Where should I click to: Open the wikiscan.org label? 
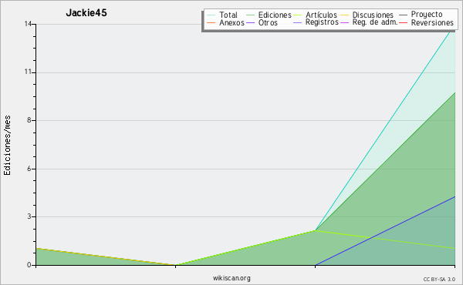231,278
